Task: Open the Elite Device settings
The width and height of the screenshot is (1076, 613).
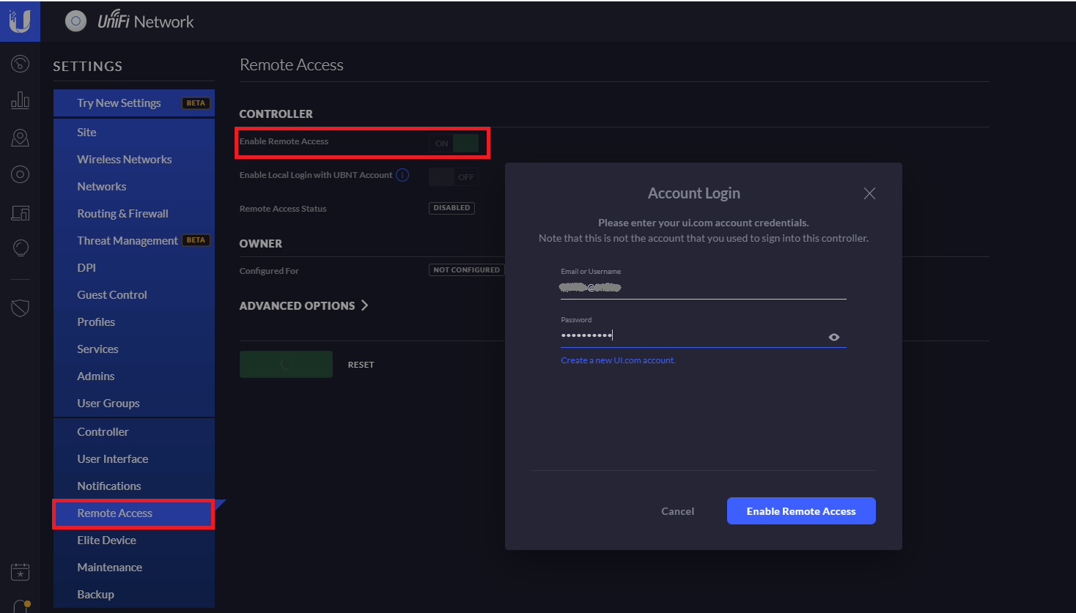Action: click(134, 540)
